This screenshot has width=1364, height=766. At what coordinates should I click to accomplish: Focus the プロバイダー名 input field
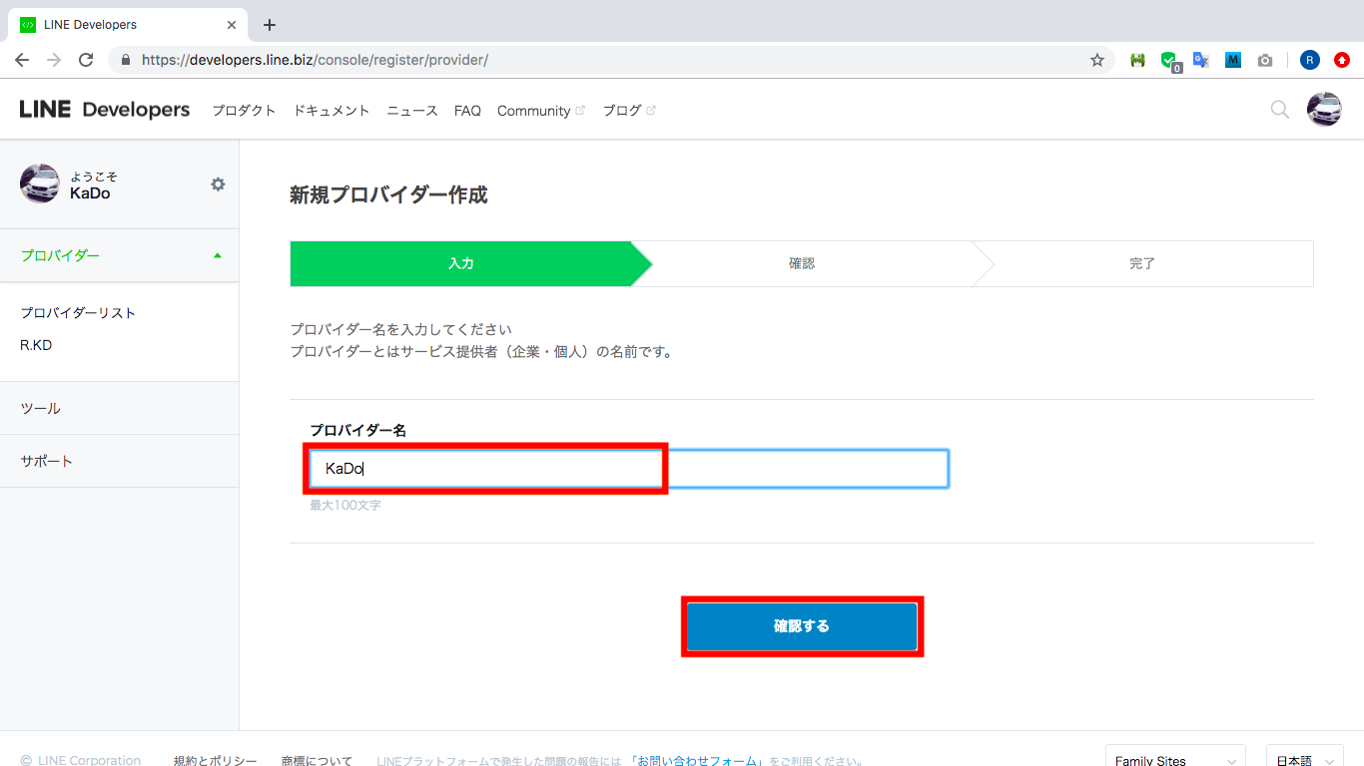pyautogui.click(x=629, y=469)
